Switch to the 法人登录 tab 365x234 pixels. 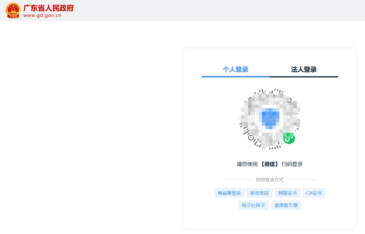(304, 70)
